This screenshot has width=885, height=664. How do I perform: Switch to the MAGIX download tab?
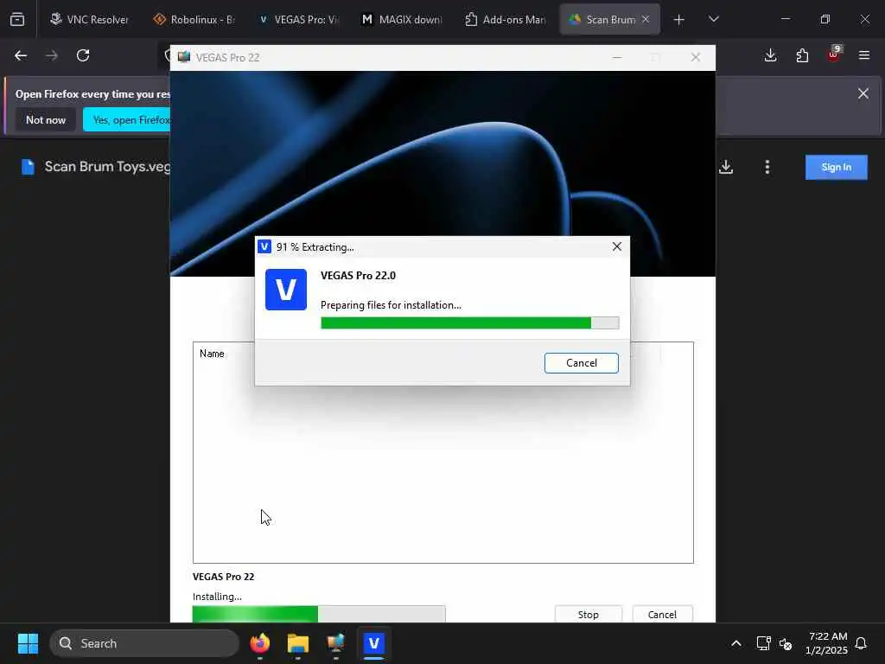(x=402, y=19)
